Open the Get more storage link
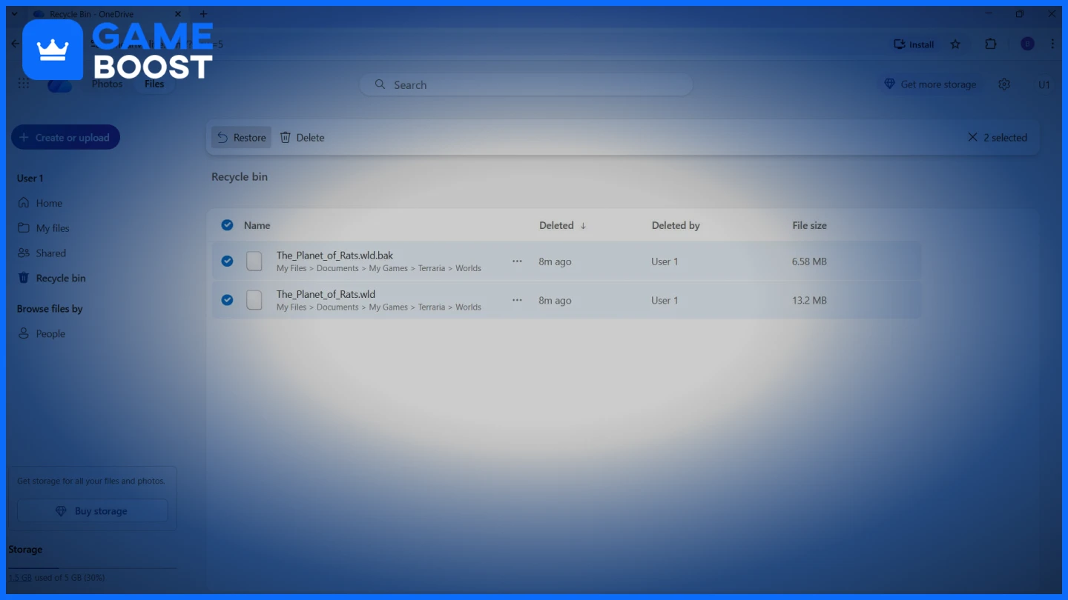1068x600 pixels. tap(930, 84)
